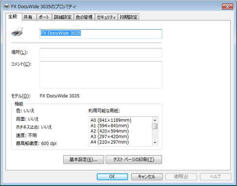237x186 pixels.
Task: Click paper list scroll down arrow
Action: 155,143
